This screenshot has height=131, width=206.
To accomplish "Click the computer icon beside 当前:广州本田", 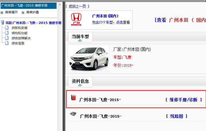I will 3,22.
